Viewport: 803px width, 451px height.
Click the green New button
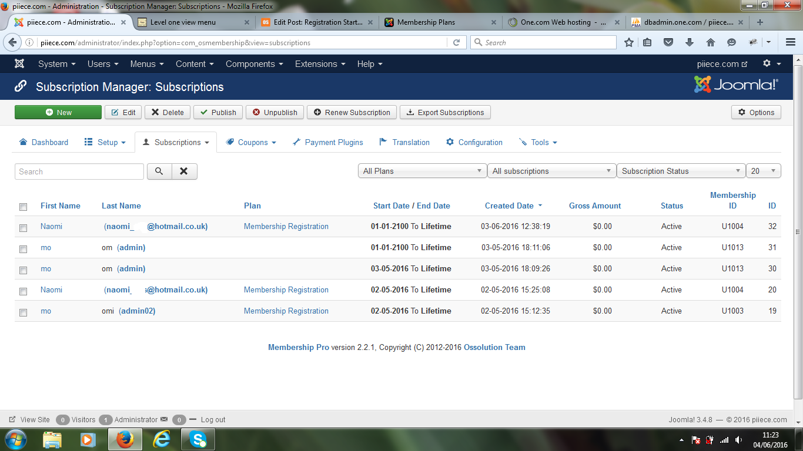tap(58, 112)
